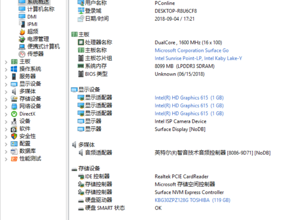Click the 网络设备 network icon
Screen dimensions: 298x220
tap(14, 106)
